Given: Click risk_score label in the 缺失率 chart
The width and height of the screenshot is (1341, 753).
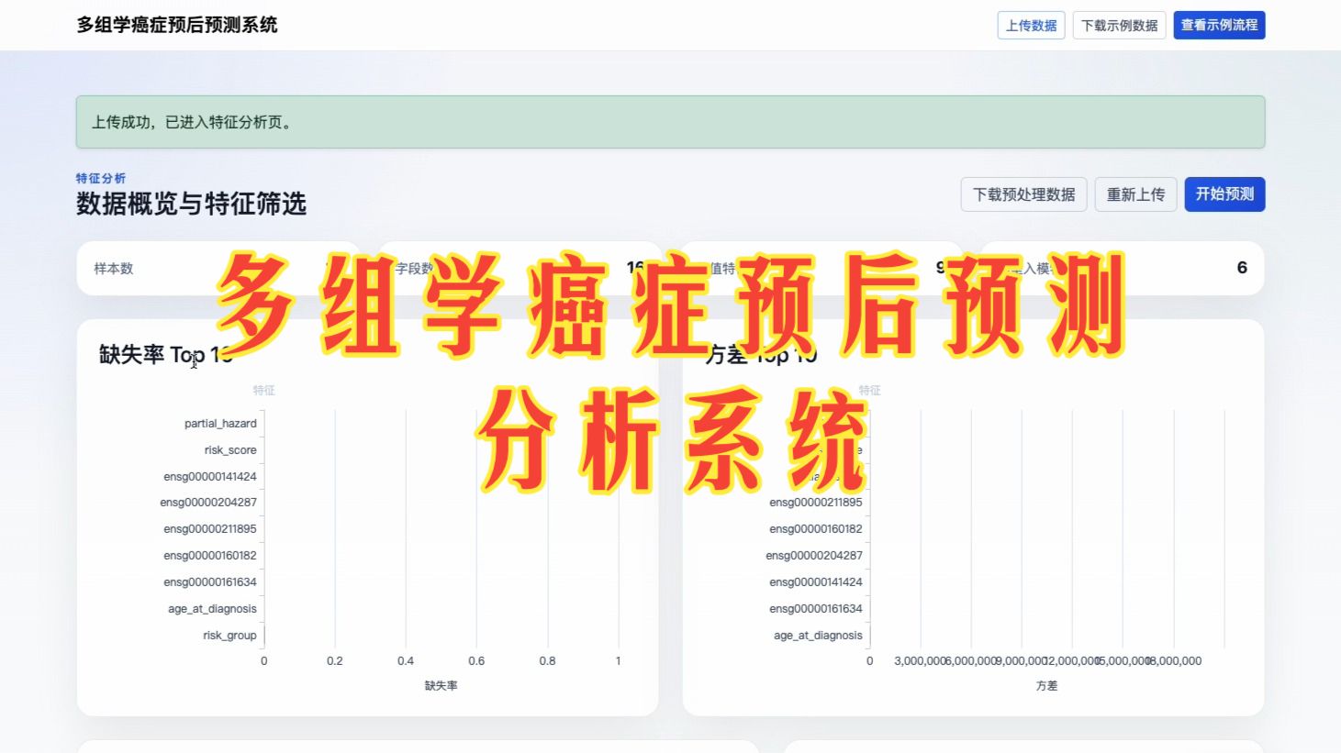Looking at the screenshot, I should (x=230, y=450).
